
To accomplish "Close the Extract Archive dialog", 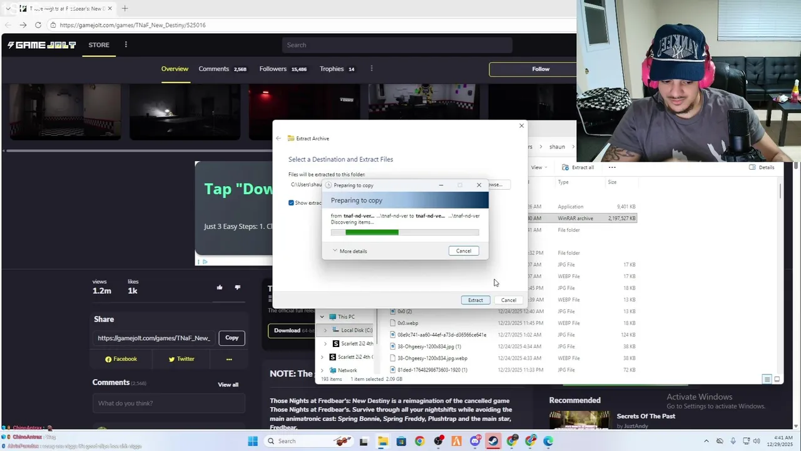I will coord(521,126).
